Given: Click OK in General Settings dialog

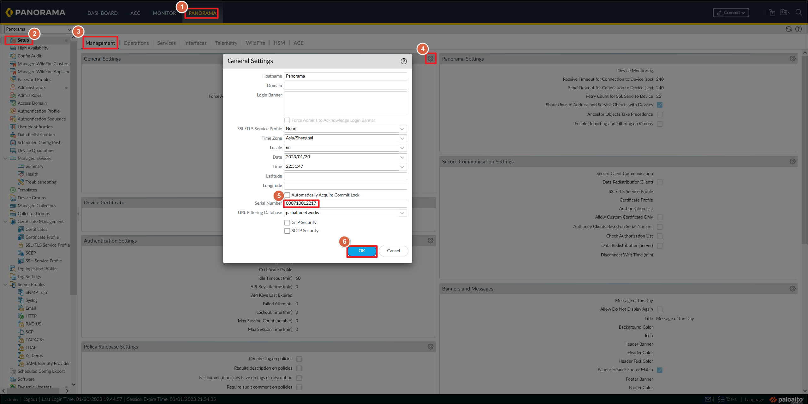Looking at the screenshot, I should tap(362, 251).
